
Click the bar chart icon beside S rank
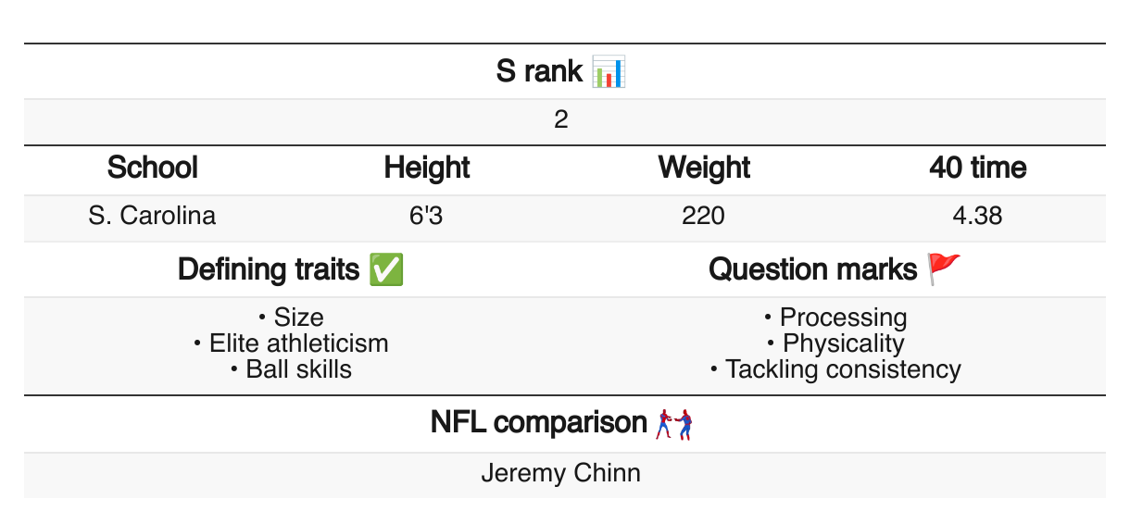pyautogui.click(x=609, y=71)
